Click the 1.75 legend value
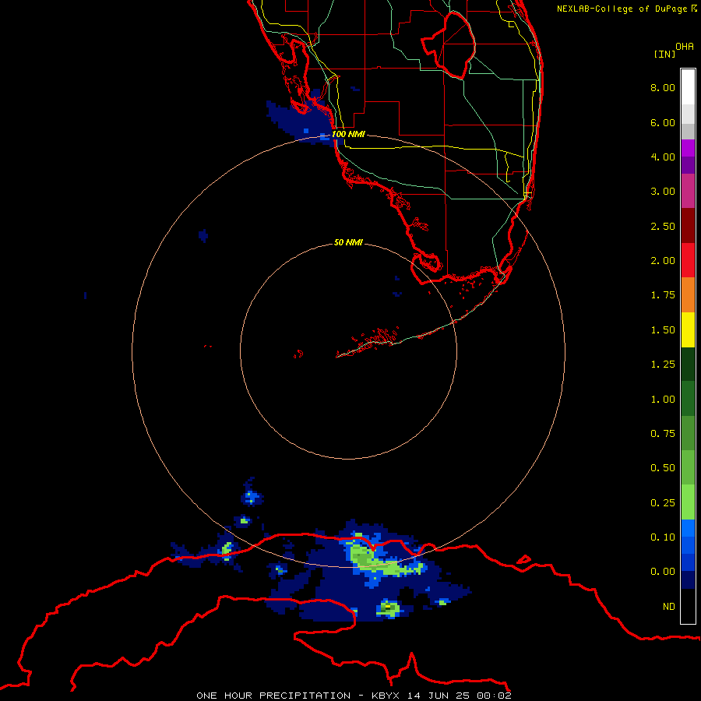The image size is (701, 701). 663,295
